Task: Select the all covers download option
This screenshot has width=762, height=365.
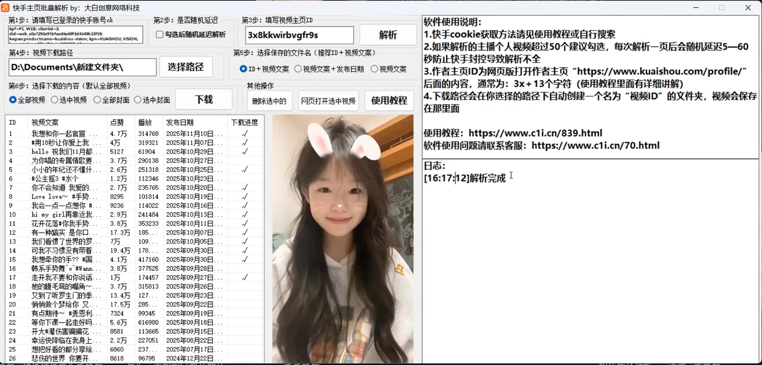Action: pyautogui.click(x=97, y=100)
